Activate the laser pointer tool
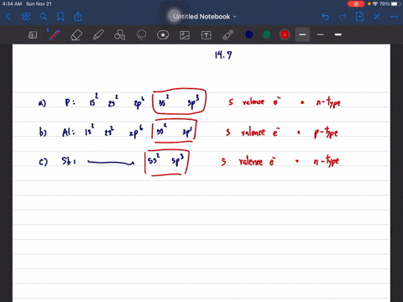 pyautogui.click(x=228, y=35)
